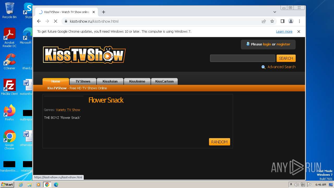334x188 pixels.
Task: Click the Action Center flag icon
Action: 309,185
